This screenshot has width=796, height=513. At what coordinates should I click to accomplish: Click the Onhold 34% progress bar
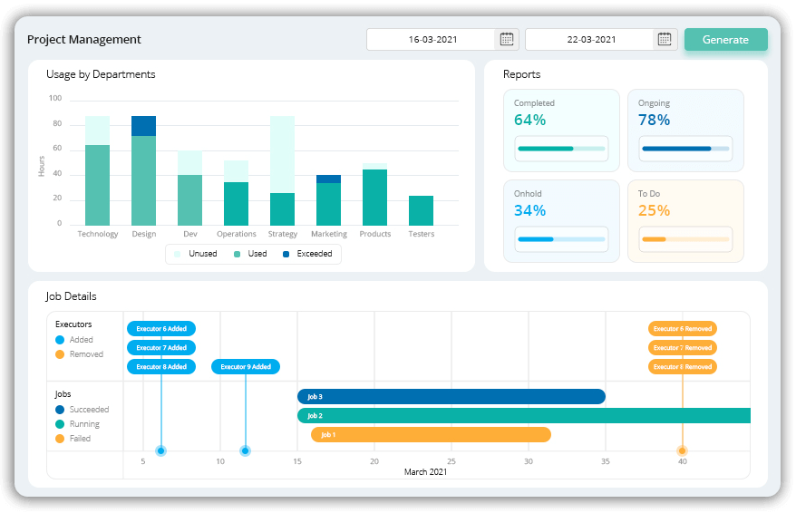(560, 239)
